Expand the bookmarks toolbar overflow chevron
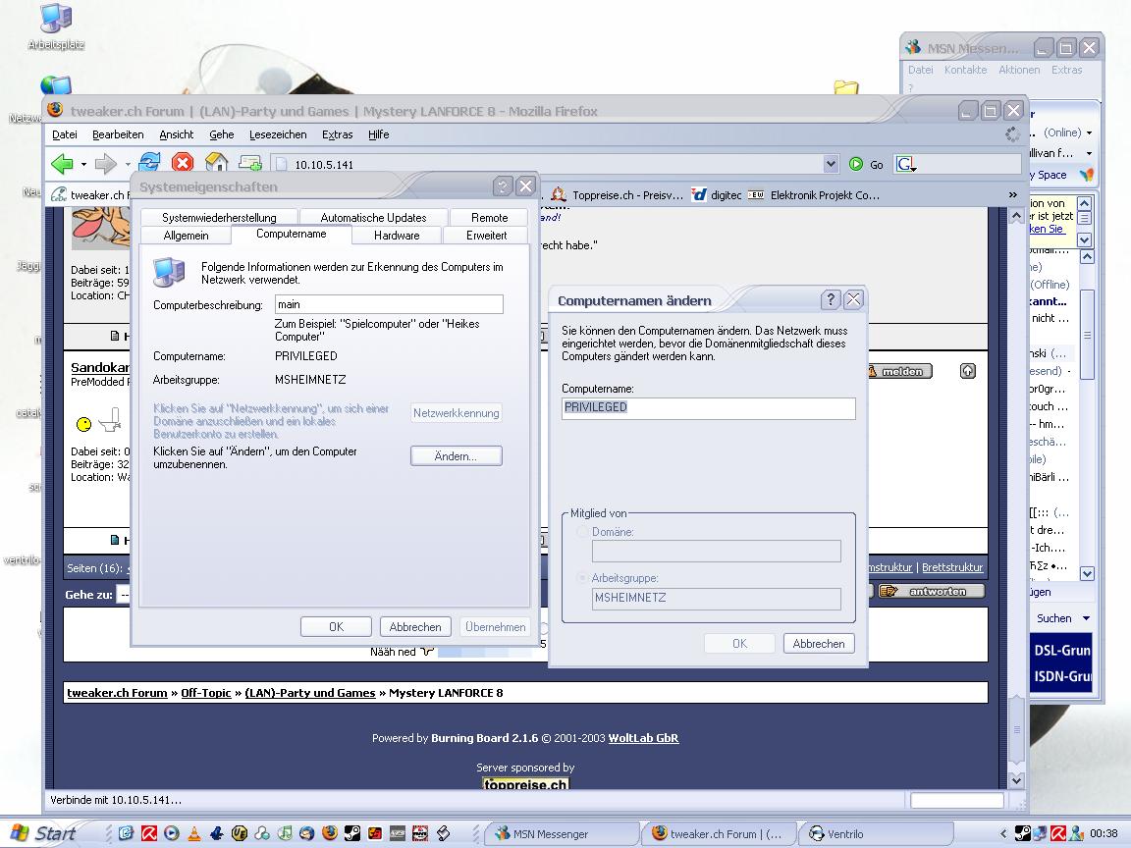Screen dimensions: 1131x848 [1012, 195]
